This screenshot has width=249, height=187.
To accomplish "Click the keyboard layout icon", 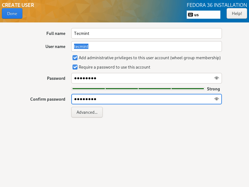I will click(x=190, y=15).
